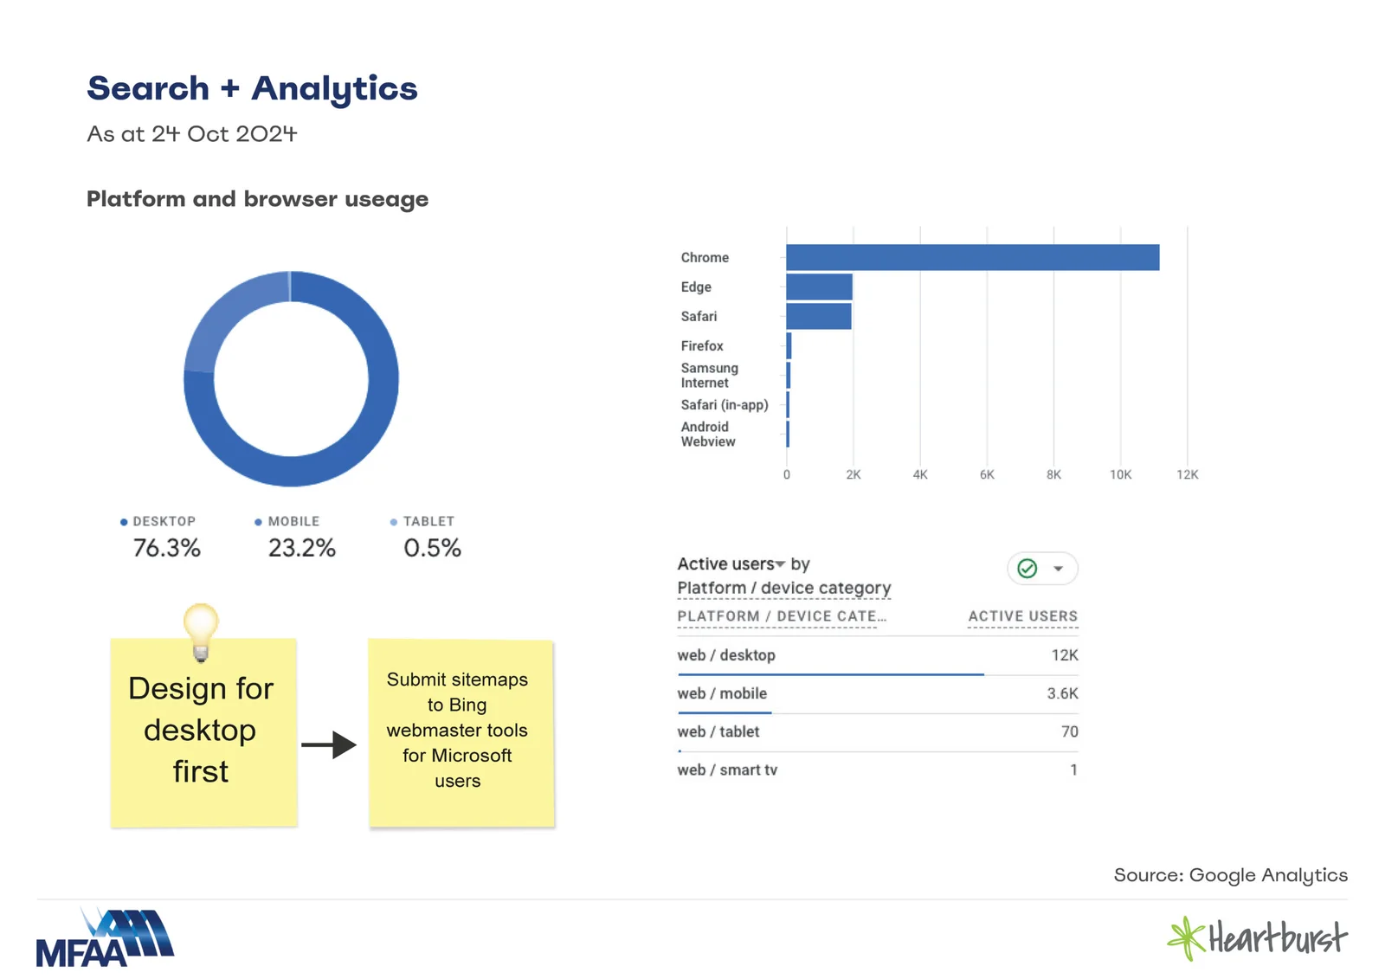
Task: Open the Platform / device category selector
Action: (x=783, y=589)
